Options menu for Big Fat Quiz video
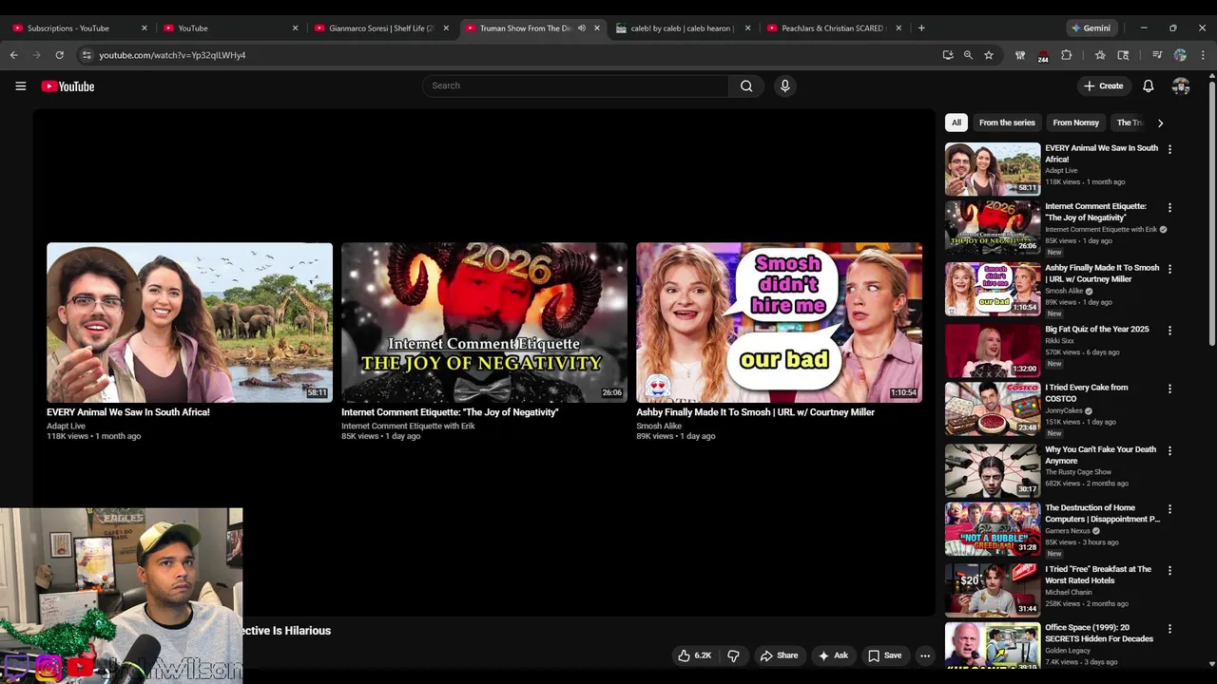This screenshot has height=684, width=1217. click(1169, 331)
